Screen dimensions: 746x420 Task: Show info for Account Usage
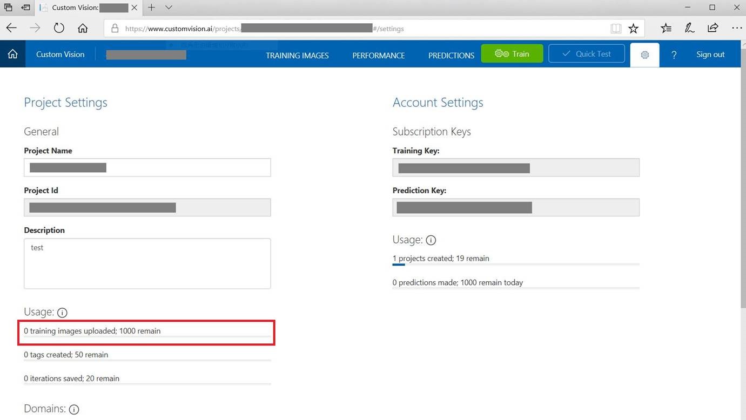click(x=431, y=240)
